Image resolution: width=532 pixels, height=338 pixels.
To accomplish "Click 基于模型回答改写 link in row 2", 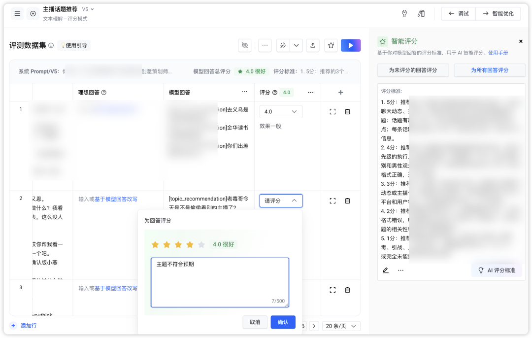I will coord(116,199).
